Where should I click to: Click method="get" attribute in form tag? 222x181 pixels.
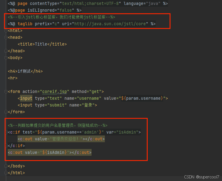click(87, 92)
